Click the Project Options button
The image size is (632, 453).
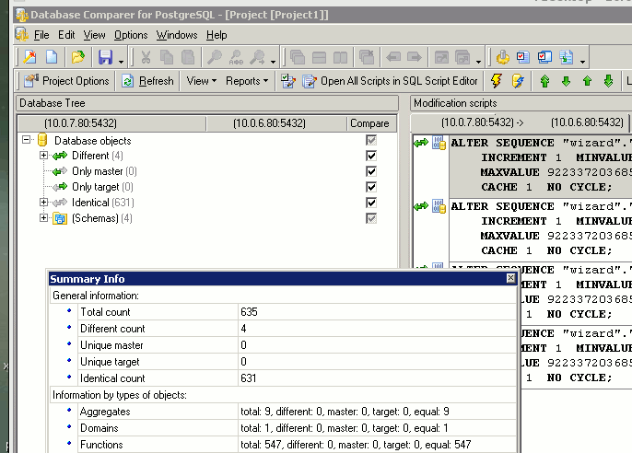(x=66, y=81)
